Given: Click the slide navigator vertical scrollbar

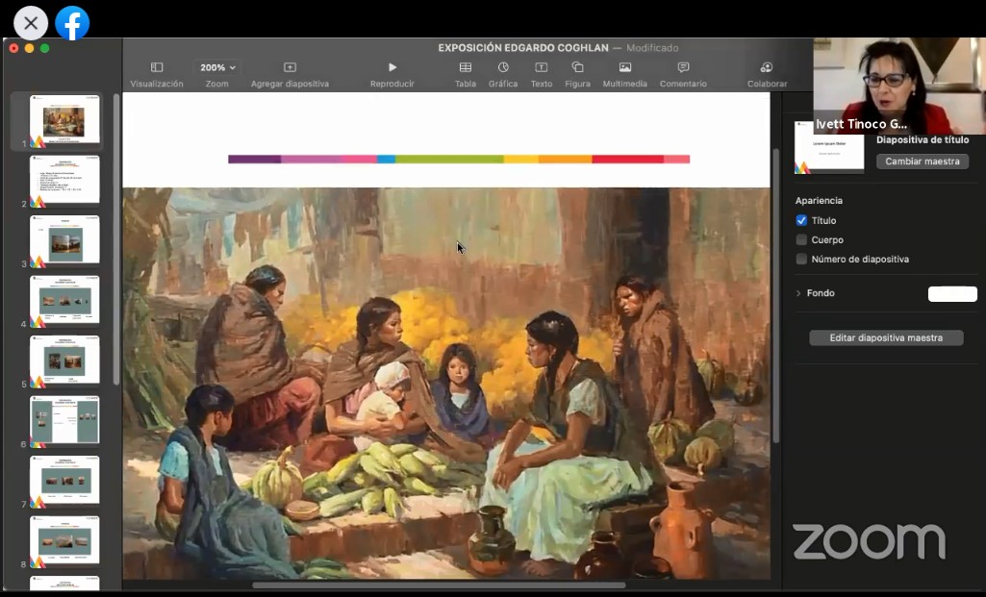Looking at the screenshot, I should coord(116,238).
